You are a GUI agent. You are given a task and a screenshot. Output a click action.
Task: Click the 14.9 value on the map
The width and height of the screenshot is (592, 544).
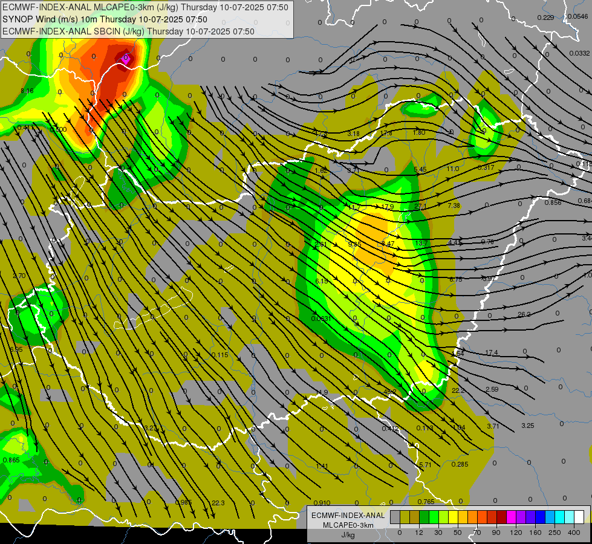coord(321,392)
